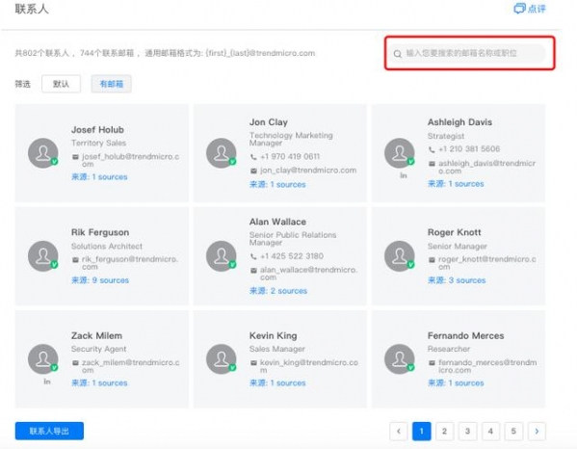Click Zack Milem's email envelope icon
The width and height of the screenshot is (577, 449).
click(x=75, y=363)
